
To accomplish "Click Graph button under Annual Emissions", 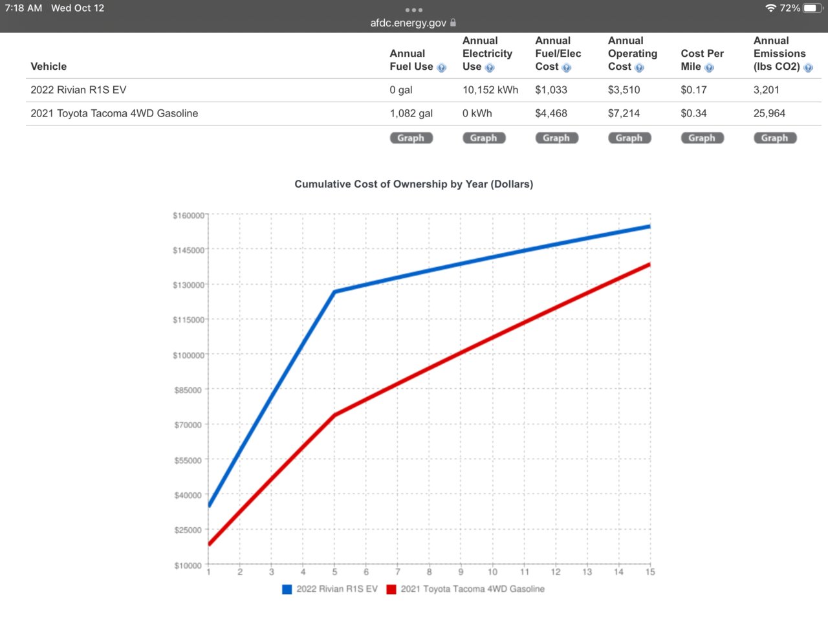I will pyautogui.click(x=775, y=138).
